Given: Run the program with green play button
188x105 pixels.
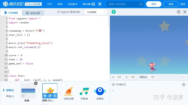Looking at the screenshot, I should coord(114,12).
